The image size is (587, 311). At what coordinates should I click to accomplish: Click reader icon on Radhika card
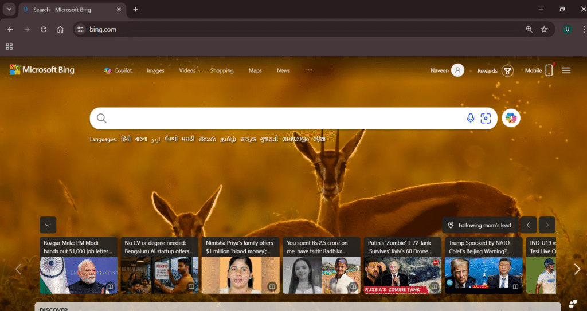point(353,286)
